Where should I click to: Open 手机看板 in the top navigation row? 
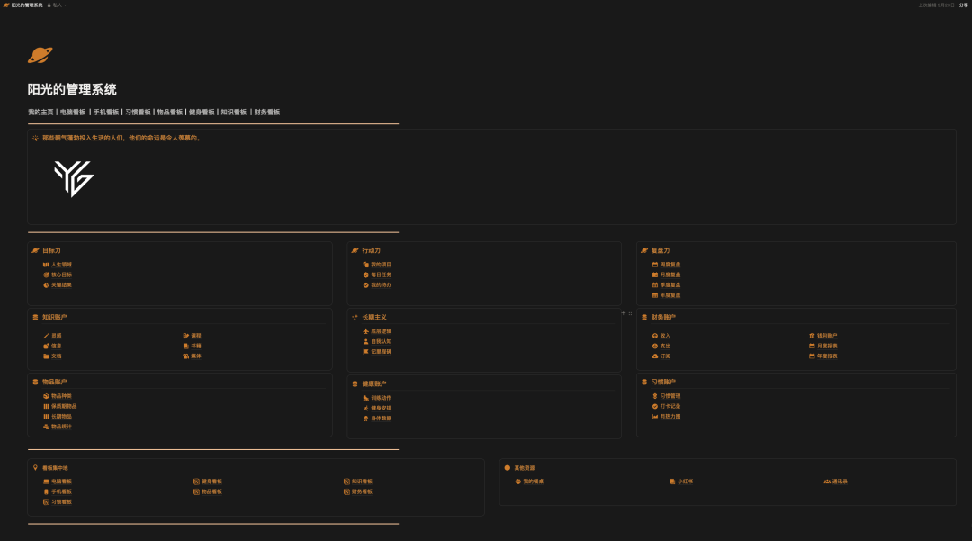pyautogui.click(x=106, y=113)
